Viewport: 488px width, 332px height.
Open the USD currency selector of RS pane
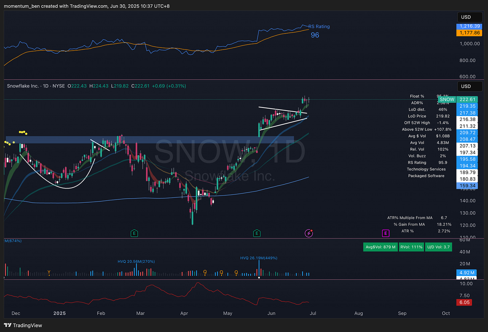pyautogui.click(x=470, y=17)
